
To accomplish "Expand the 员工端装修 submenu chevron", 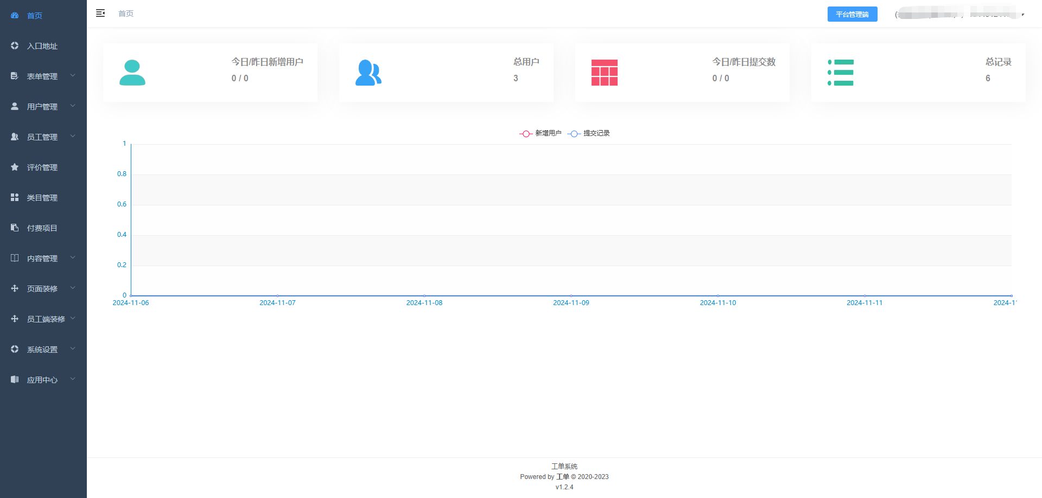I will (x=73, y=318).
